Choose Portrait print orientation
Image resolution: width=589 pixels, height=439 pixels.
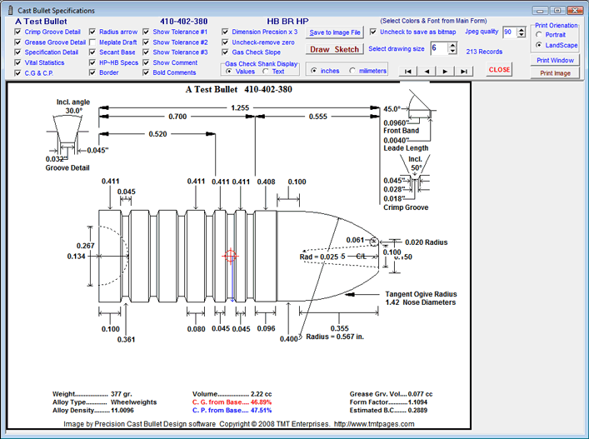(538, 34)
